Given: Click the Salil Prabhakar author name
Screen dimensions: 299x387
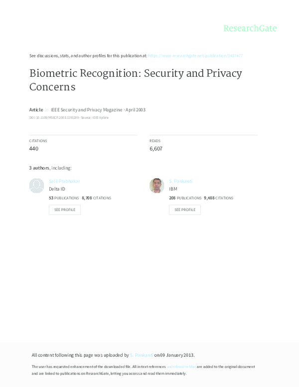Looking at the screenshot, I should 64,181.
